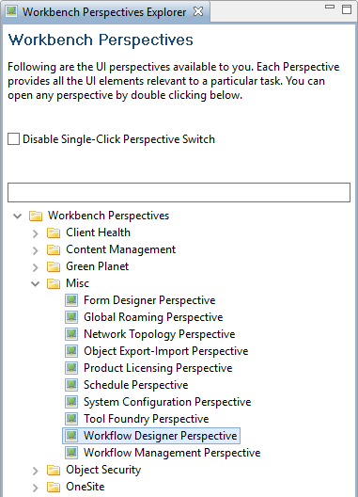Click the Workflow Management Perspective icon

click(x=71, y=453)
